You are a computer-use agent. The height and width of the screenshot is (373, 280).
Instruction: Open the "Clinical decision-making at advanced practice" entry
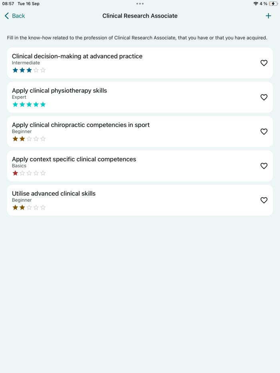tap(77, 56)
